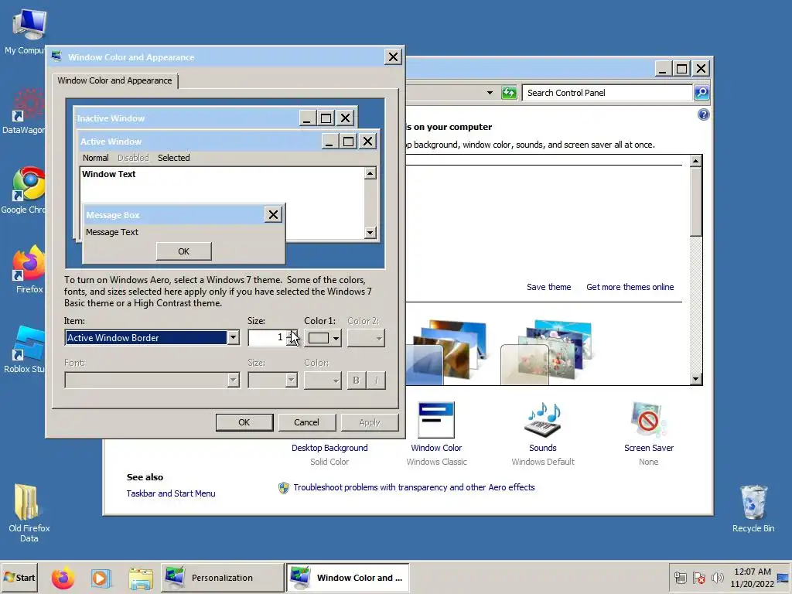Launch Firefox from taskbar
This screenshot has width=792, height=594.
pyautogui.click(x=63, y=578)
